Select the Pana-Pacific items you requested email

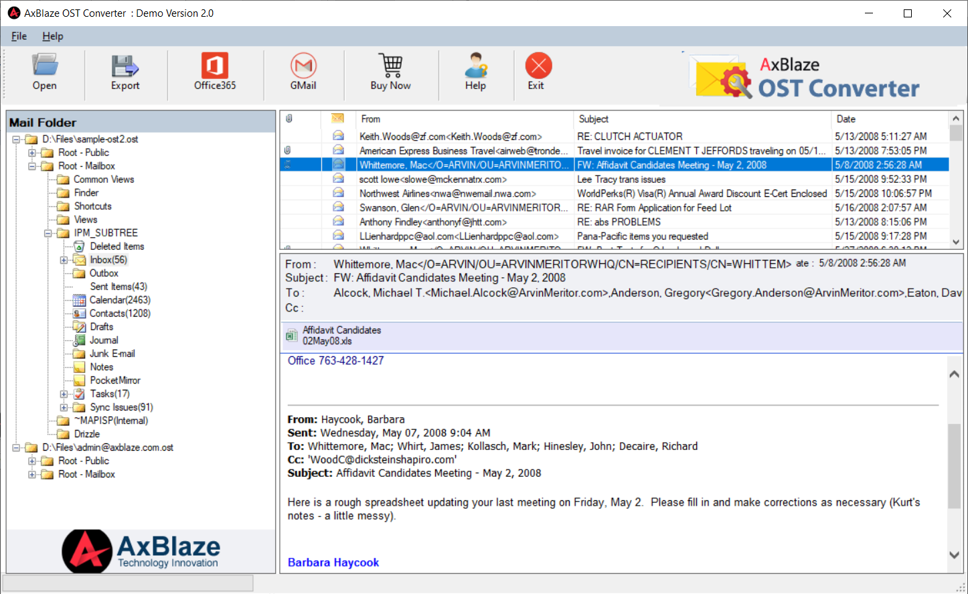point(614,236)
